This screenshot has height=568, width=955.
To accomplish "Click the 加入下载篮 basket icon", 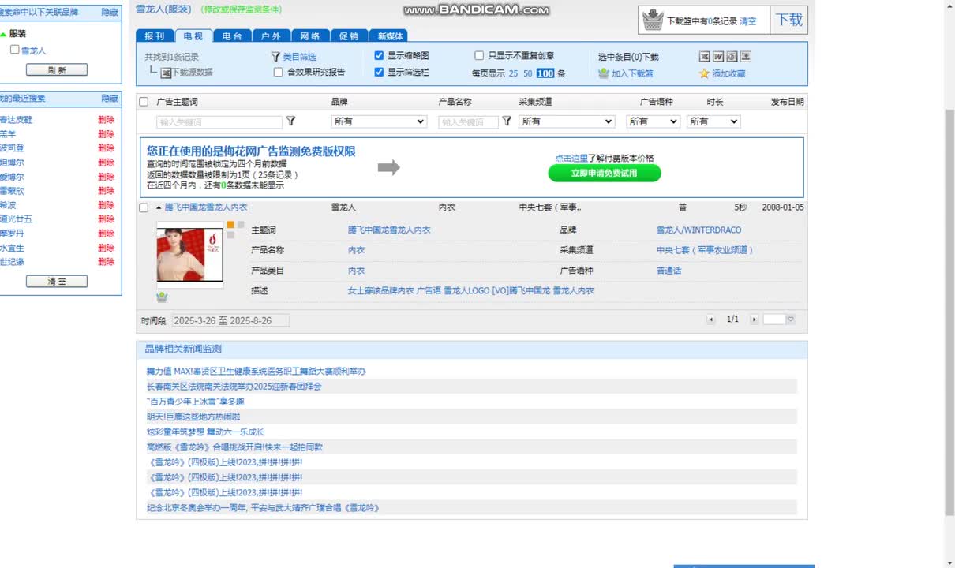I will tap(604, 73).
